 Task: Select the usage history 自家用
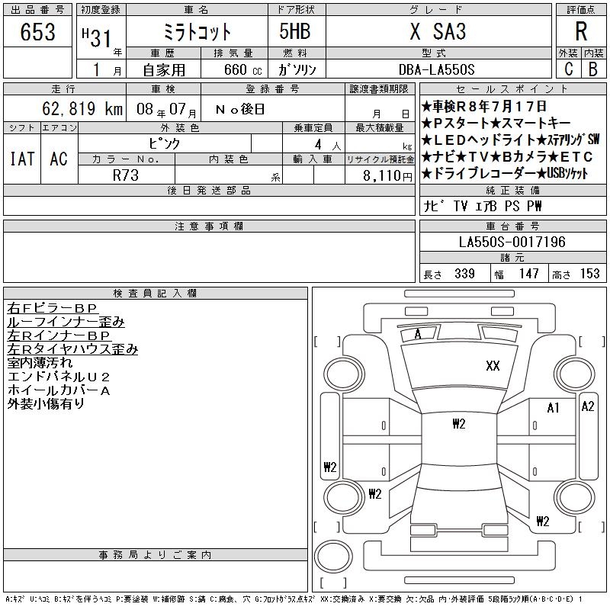pyautogui.click(x=164, y=70)
